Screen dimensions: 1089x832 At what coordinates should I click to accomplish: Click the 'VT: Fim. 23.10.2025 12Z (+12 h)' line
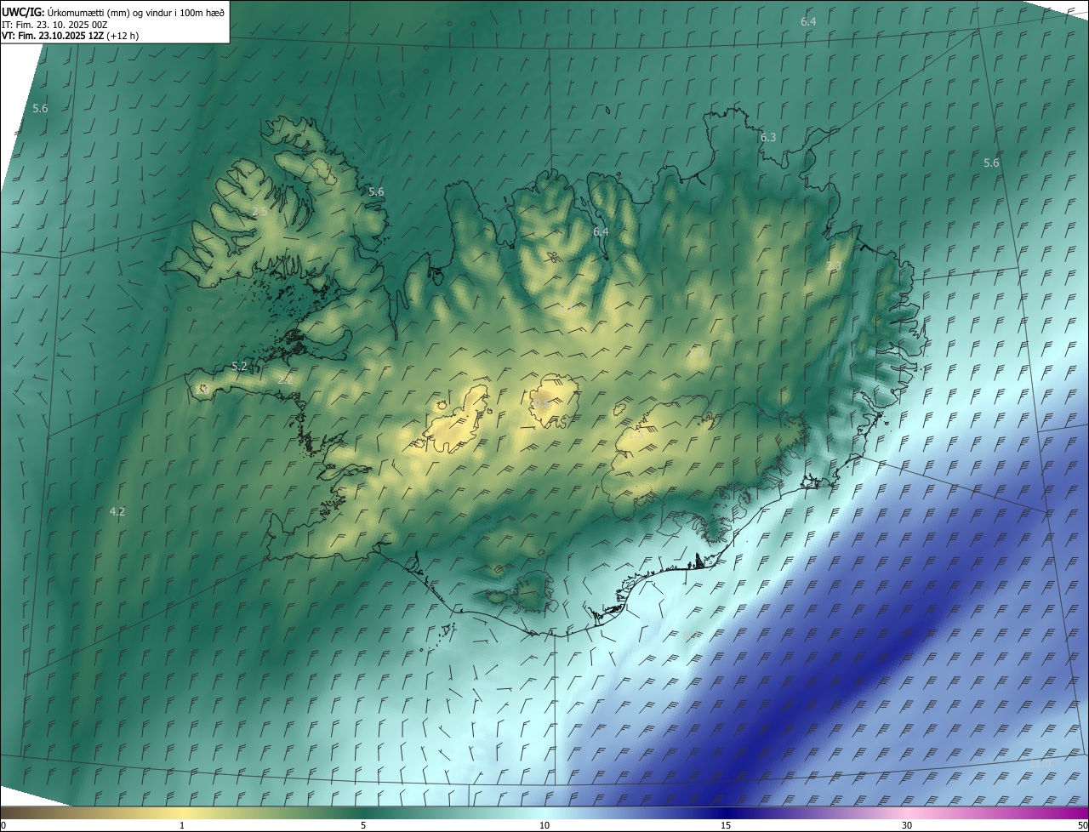(x=70, y=36)
